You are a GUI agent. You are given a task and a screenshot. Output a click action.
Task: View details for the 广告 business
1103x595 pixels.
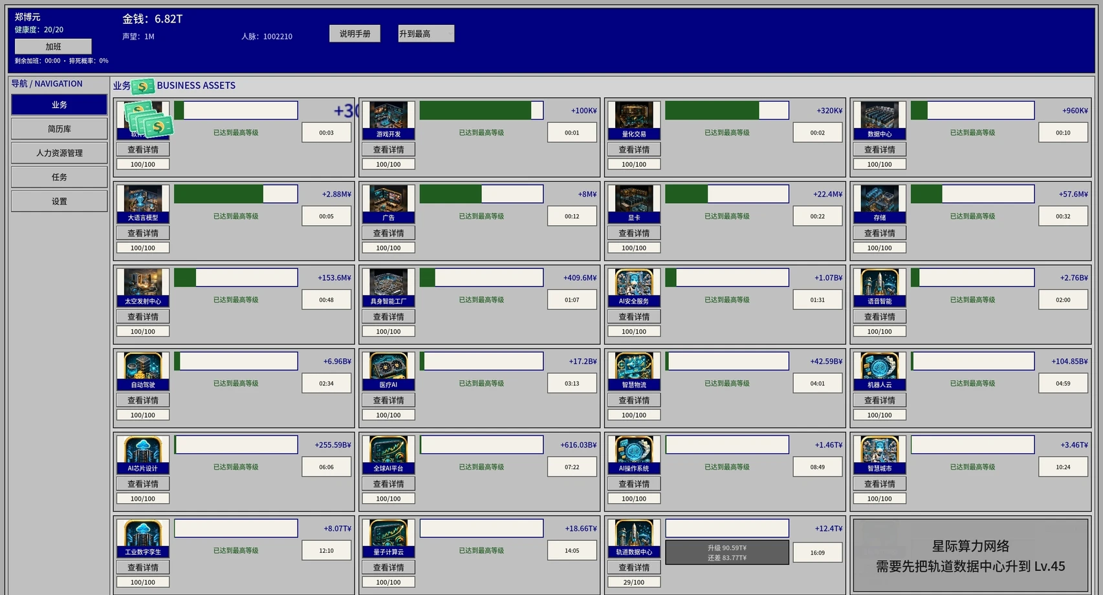(x=388, y=233)
